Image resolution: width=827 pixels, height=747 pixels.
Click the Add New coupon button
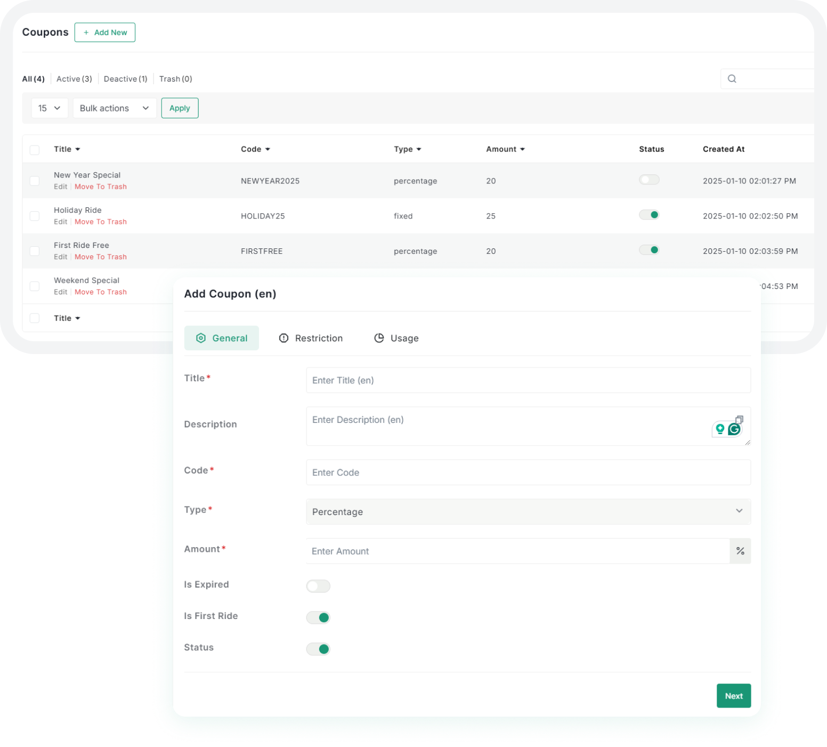105,33
